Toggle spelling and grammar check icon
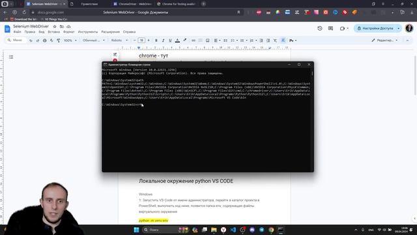 pyautogui.click(x=51, y=40)
